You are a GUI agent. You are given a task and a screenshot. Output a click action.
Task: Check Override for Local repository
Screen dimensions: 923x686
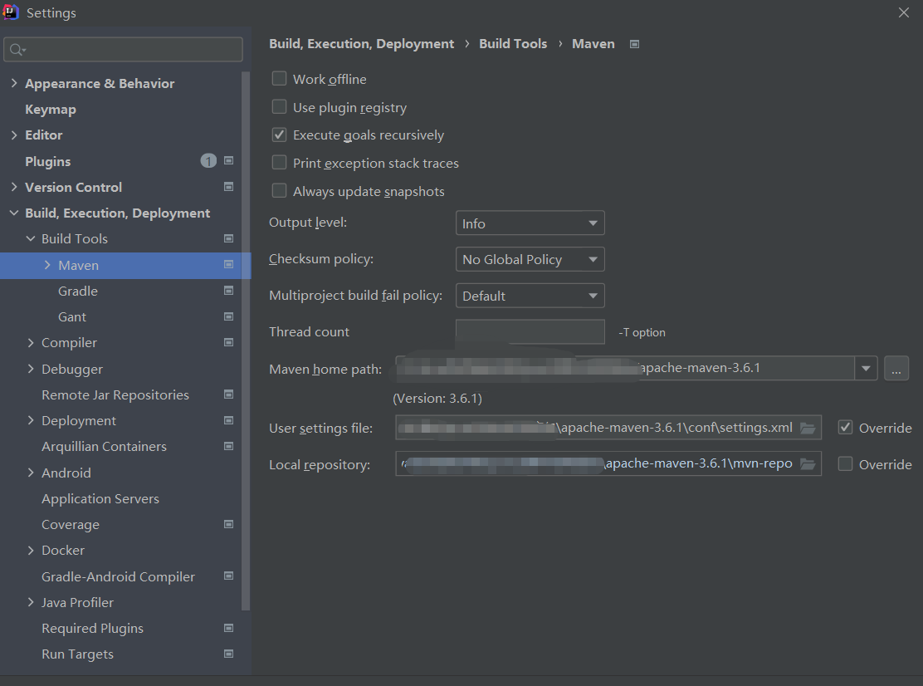(845, 464)
